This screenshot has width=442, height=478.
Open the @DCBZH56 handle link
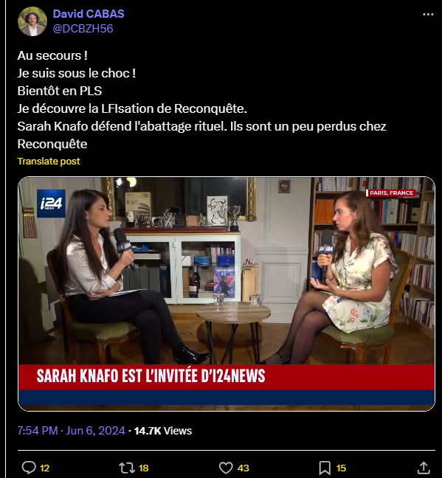83,29
